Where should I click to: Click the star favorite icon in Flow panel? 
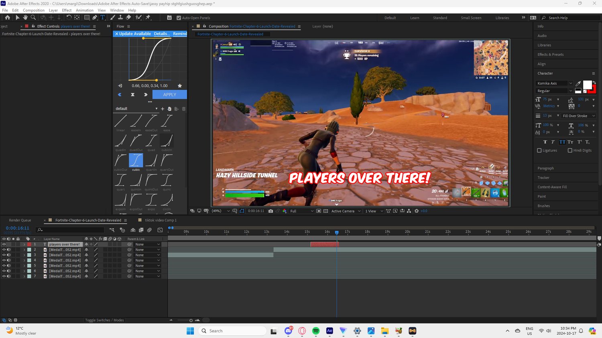[x=180, y=86]
